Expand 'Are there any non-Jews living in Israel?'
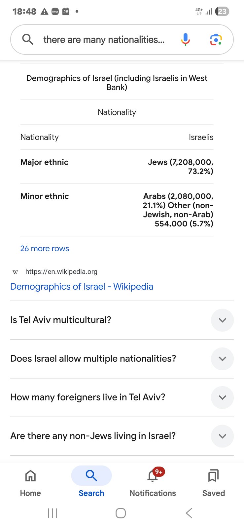 [222, 436]
